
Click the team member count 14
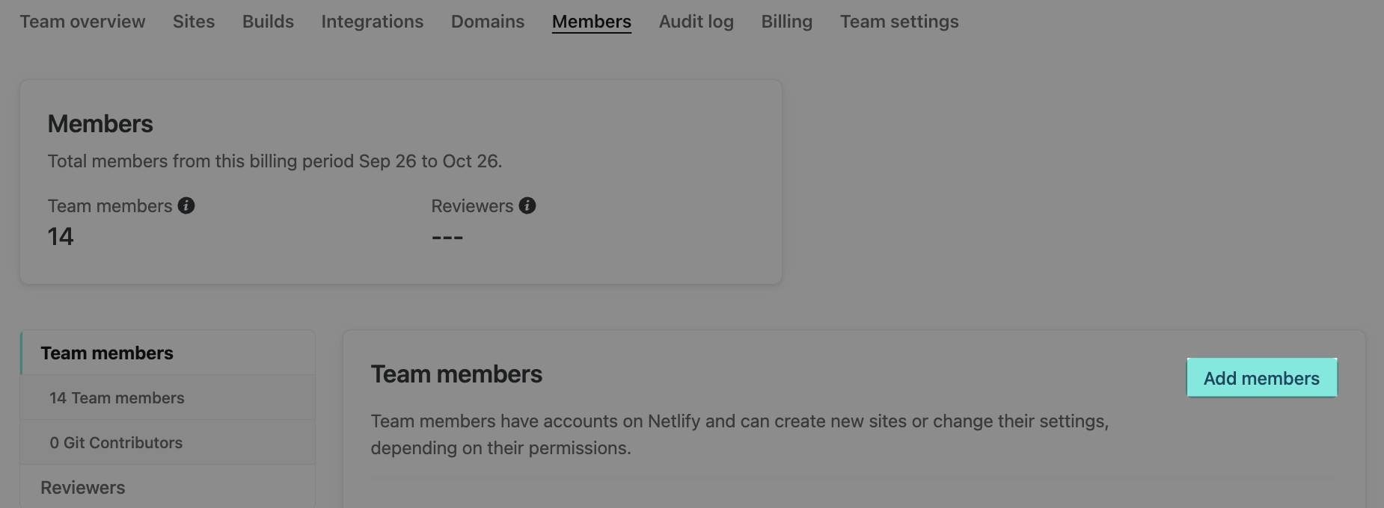(61, 237)
